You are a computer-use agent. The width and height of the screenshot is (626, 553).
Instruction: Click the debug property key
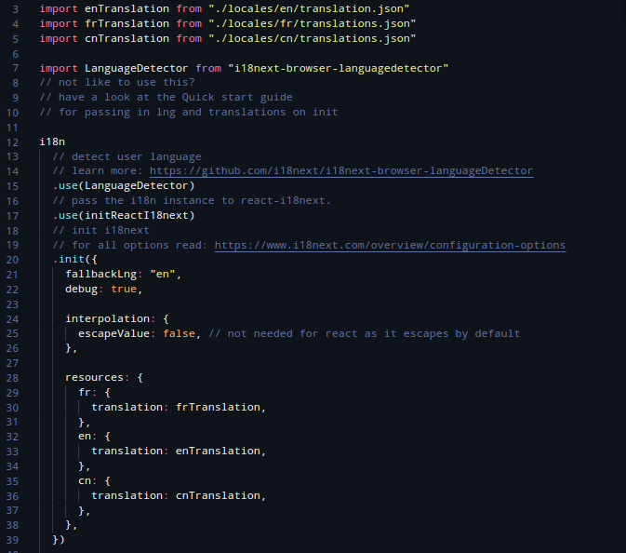click(x=82, y=289)
